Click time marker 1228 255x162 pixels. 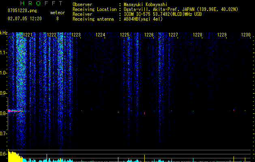pos(197,35)
